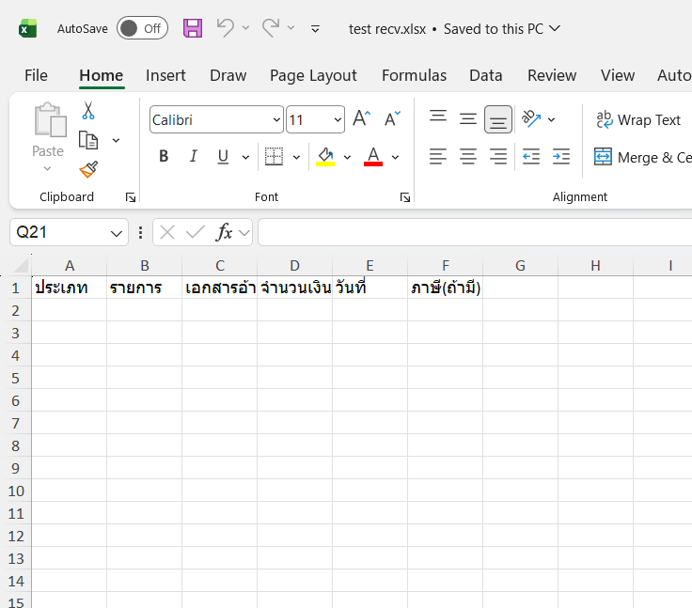Open the Undo history dropdown
The width and height of the screenshot is (692, 608).
coord(245,28)
